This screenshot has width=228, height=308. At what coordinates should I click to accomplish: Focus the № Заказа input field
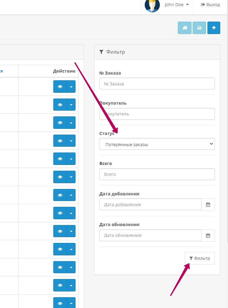click(157, 84)
